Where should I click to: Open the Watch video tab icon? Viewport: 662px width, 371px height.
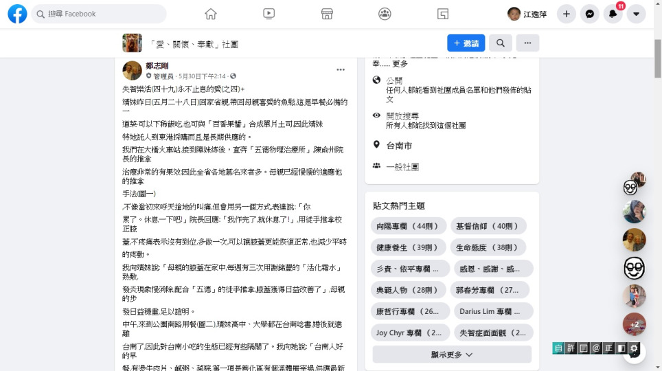[x=269, y=14]
